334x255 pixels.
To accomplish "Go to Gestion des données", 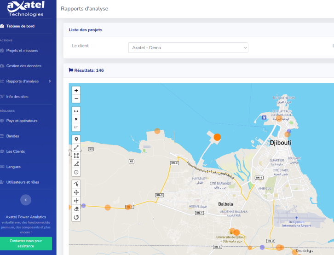I will (x=23, y=66).
